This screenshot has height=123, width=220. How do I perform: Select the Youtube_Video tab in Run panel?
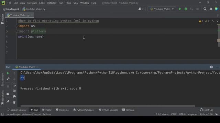click(27, 67)
